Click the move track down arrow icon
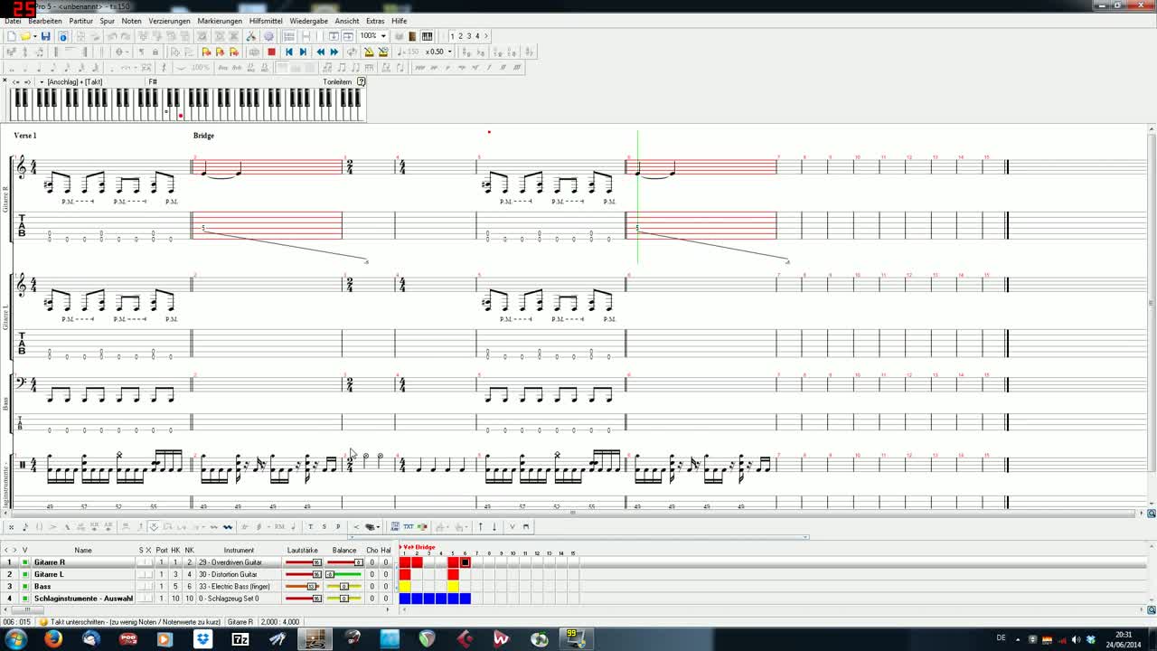1157x651 pixels. tap(494, 526)
